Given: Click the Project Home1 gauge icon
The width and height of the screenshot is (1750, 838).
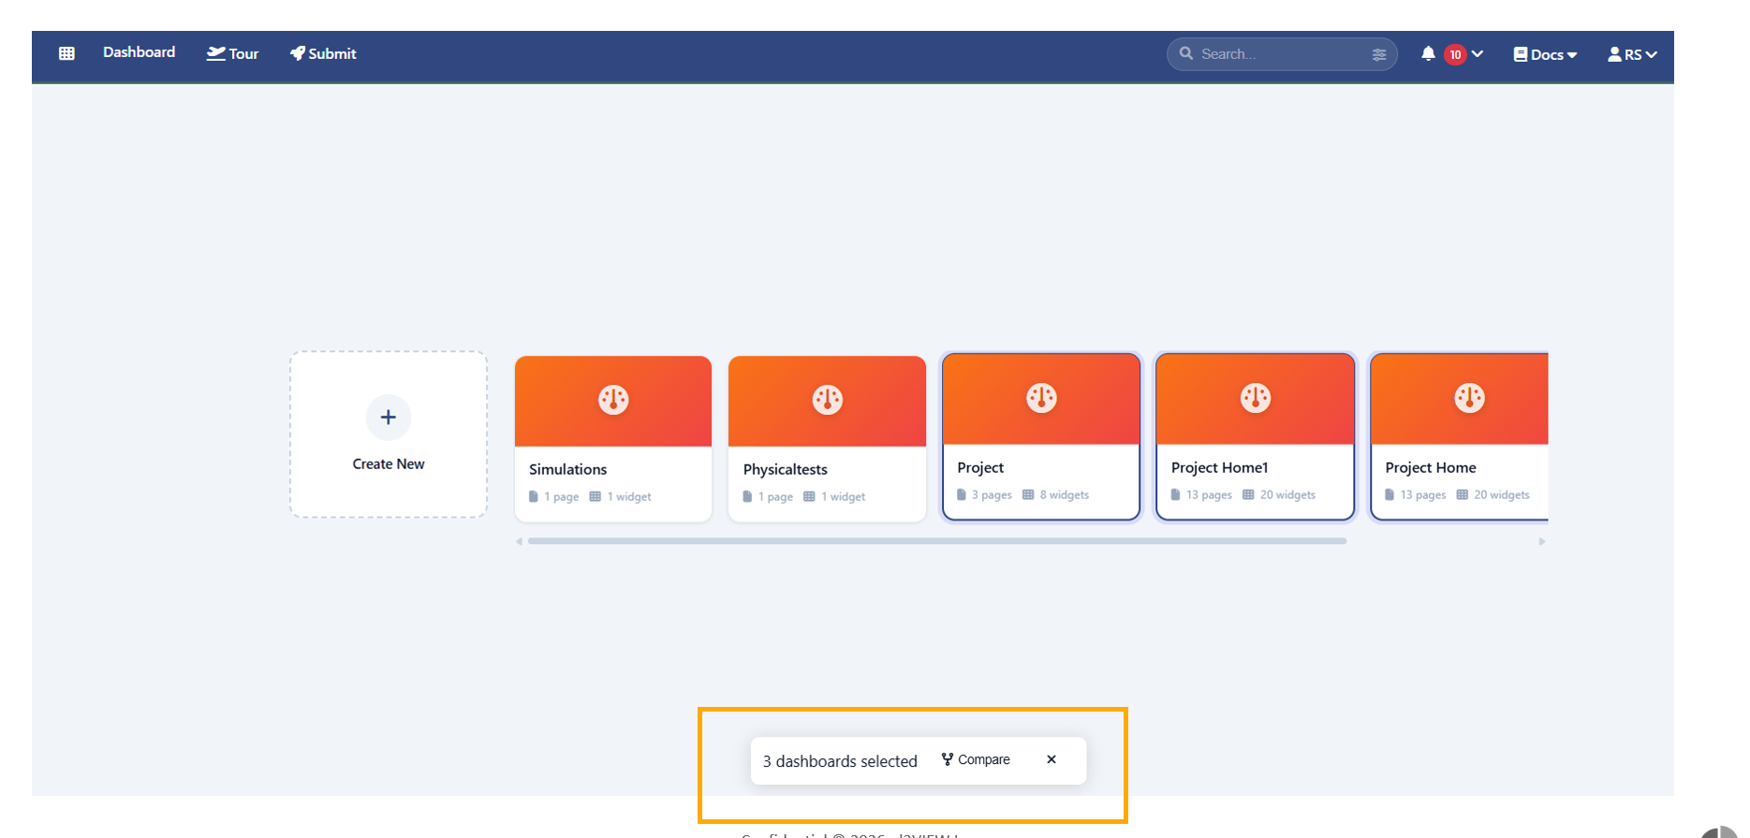Looking at the screenshot, I should tap(1255, 398).
